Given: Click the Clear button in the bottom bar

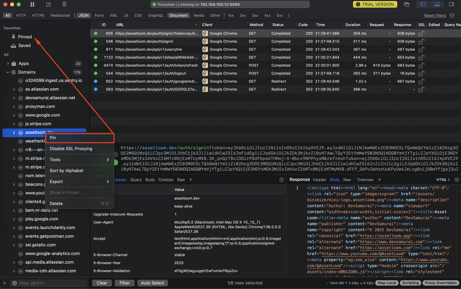Looking at the screenshot, I should (x=102, y=283).
